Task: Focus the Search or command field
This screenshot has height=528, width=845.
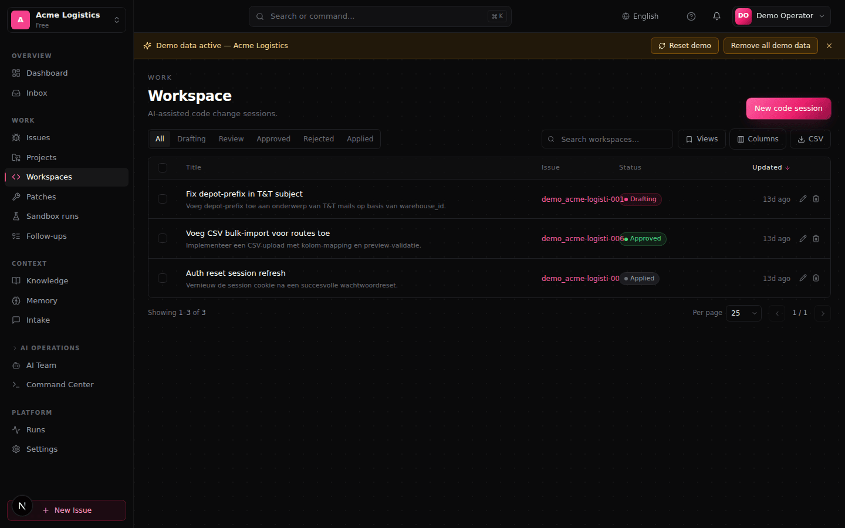Action: coord(380,16)
